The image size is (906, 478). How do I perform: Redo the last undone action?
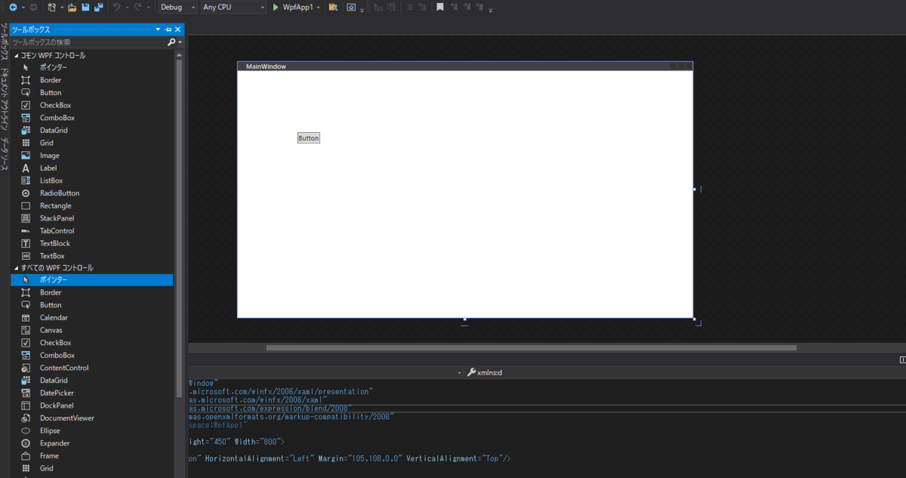pyautogui.click(x=137, y=7)
